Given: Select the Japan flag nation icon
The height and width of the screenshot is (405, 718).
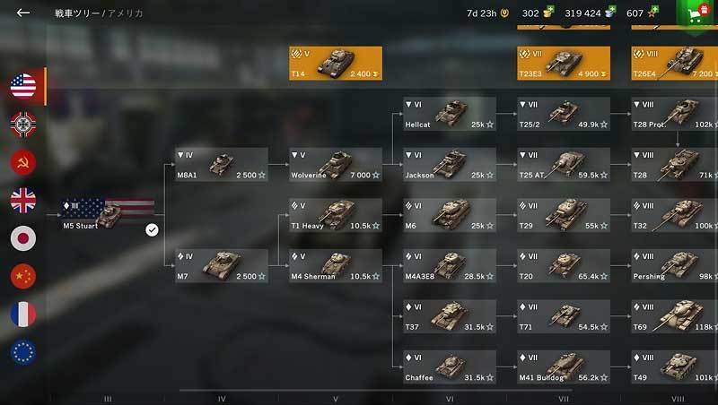Looking at the screenshot, I should point(23,238).
